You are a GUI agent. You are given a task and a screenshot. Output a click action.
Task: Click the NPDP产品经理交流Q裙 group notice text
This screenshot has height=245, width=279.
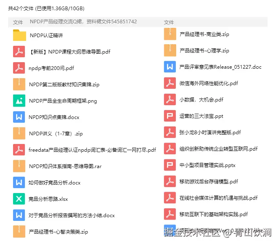(x=83, y=22)
